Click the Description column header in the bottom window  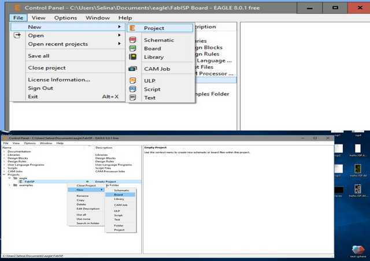click(104, 148)
